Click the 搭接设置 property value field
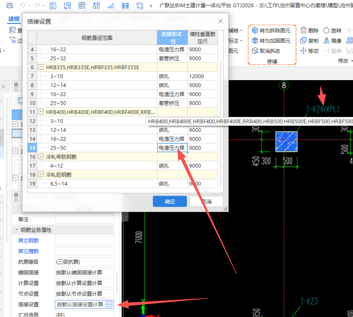The image size is (353, 317). coord(84,304)
